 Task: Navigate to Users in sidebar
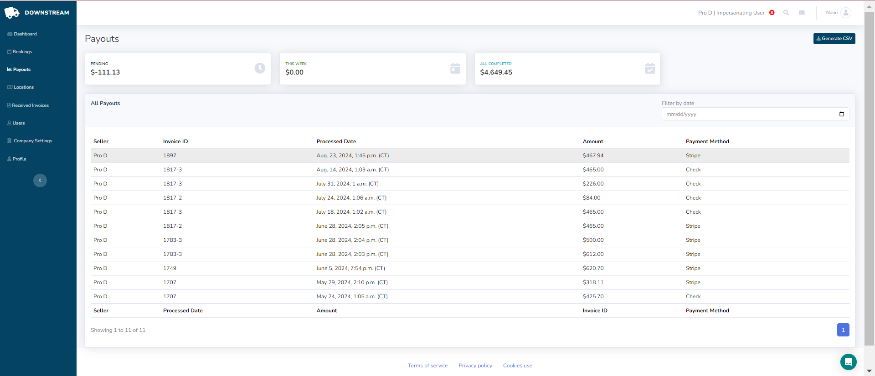(16, 123)
